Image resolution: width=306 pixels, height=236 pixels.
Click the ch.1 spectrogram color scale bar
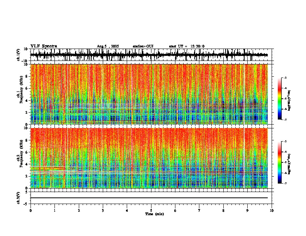(x=279, y=99)
